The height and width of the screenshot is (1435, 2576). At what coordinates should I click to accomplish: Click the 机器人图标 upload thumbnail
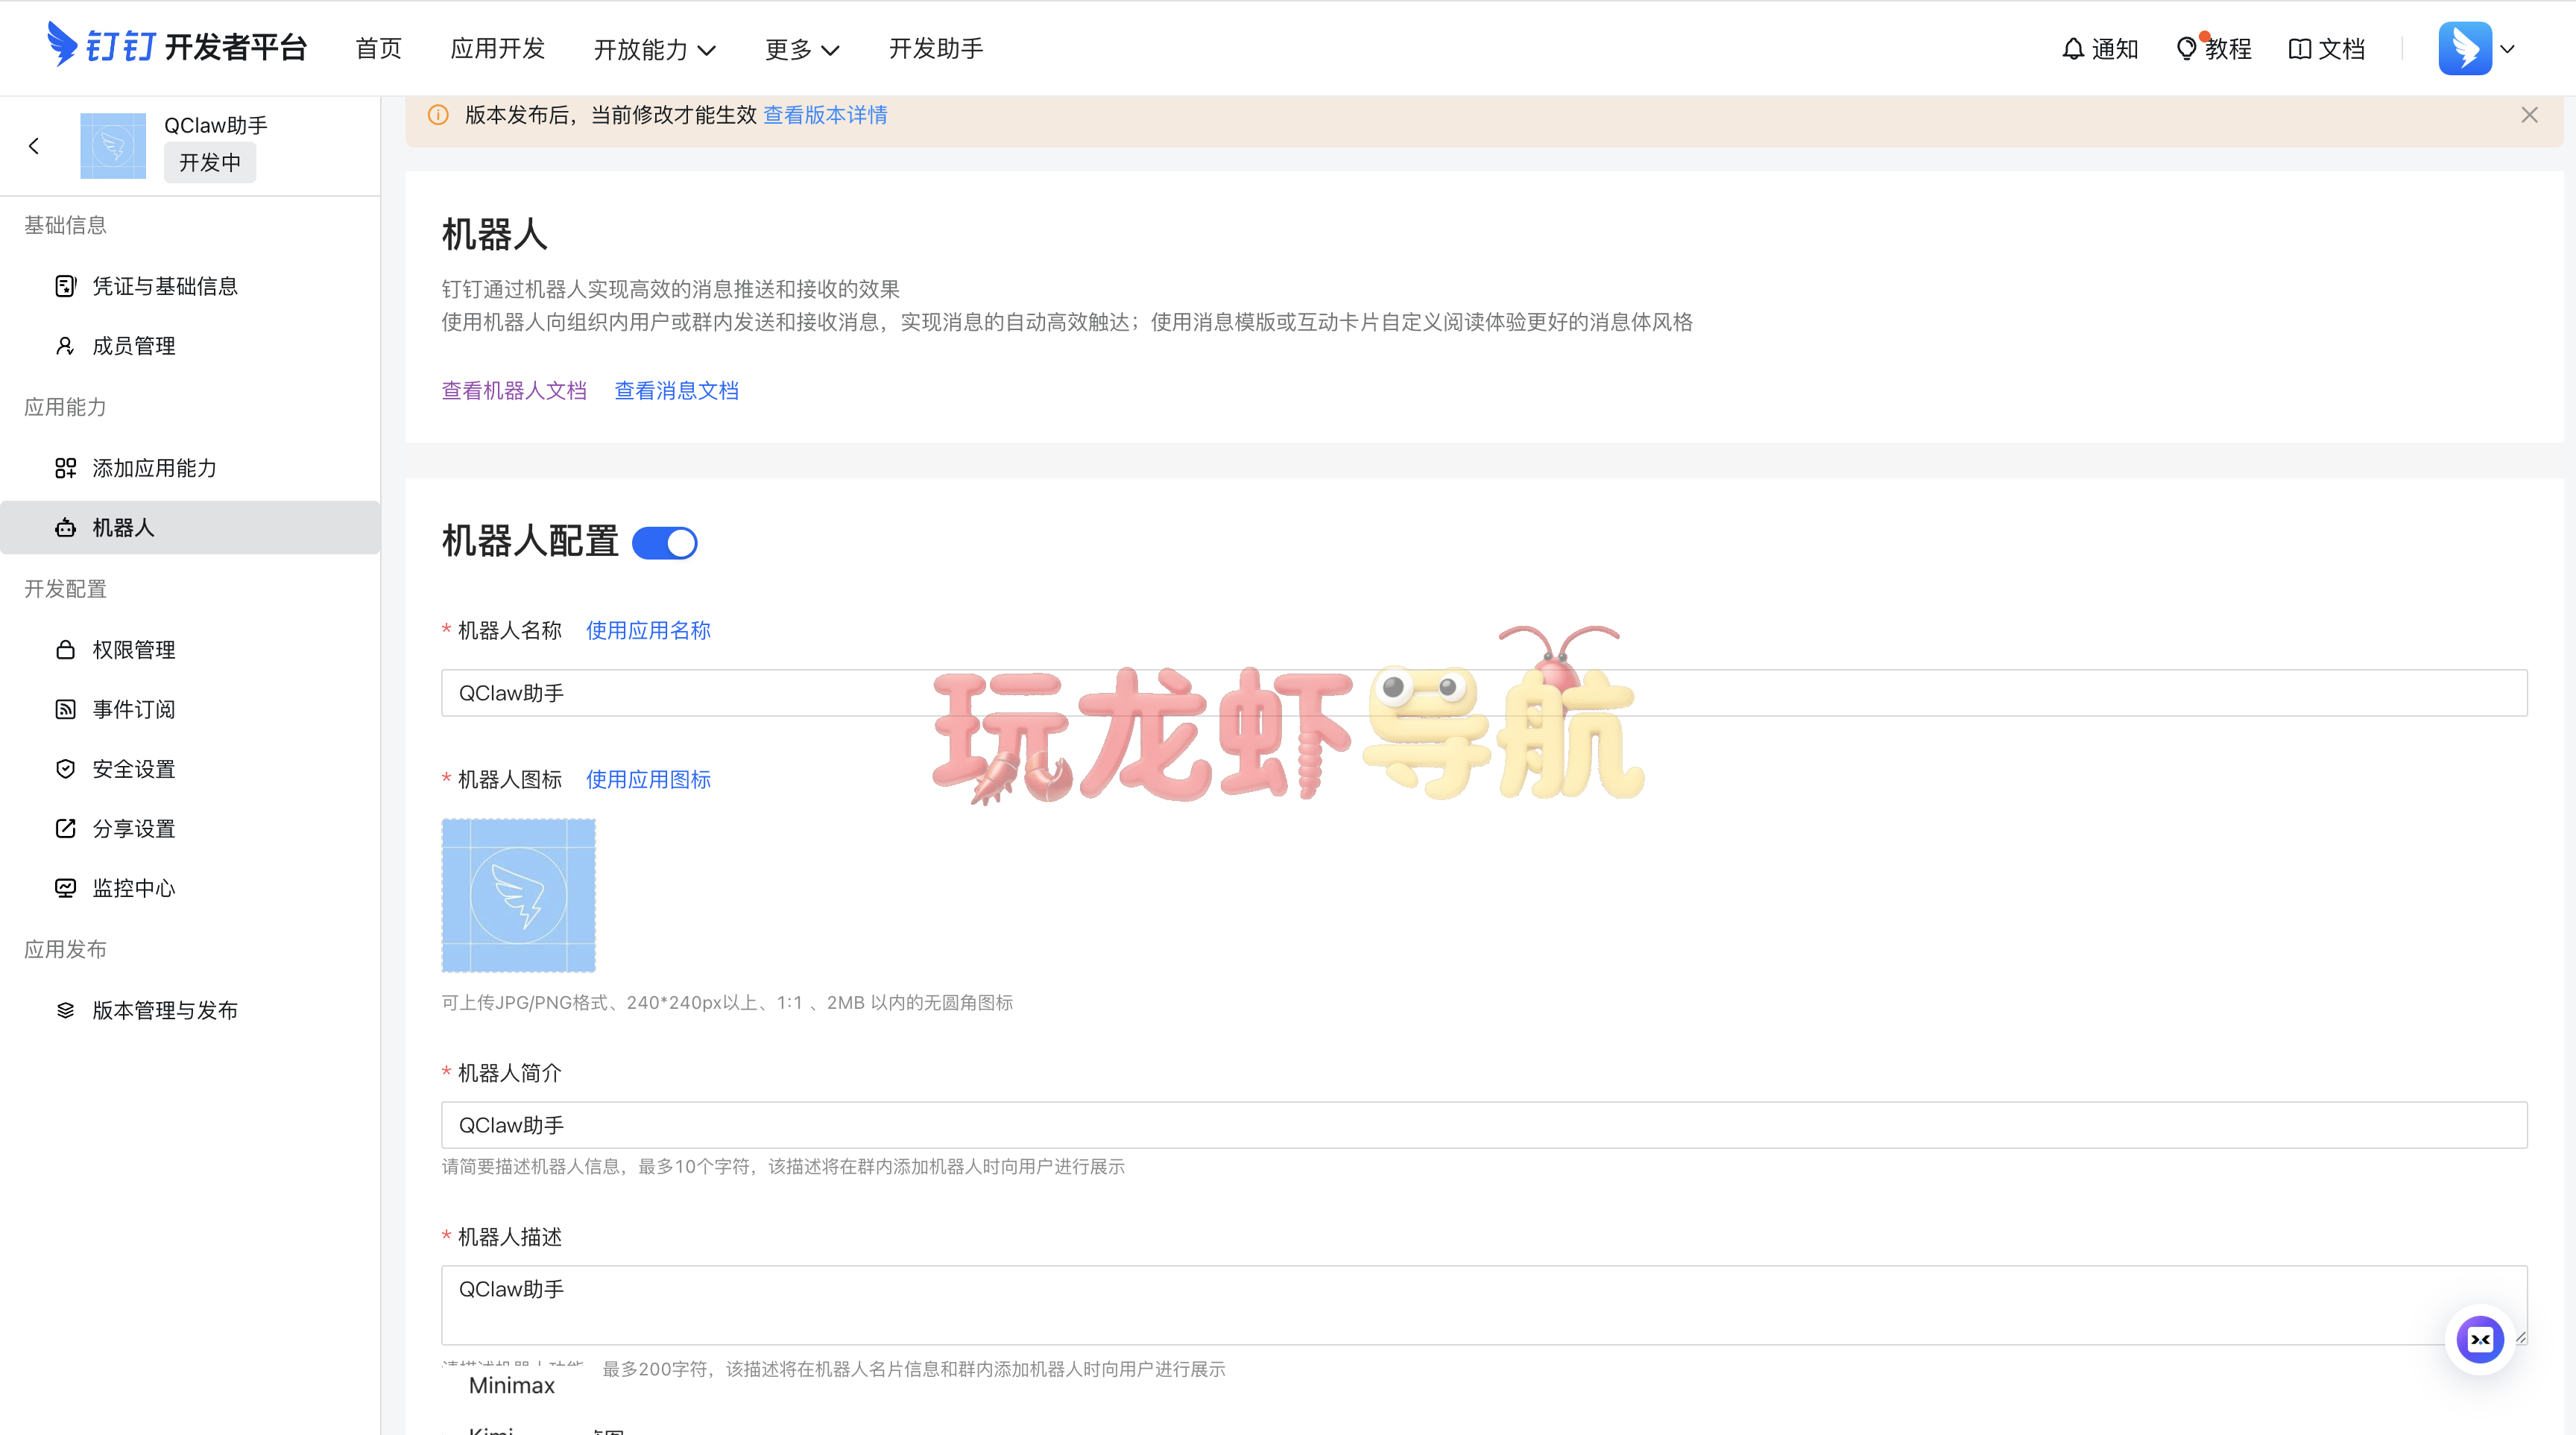point(519,896)
